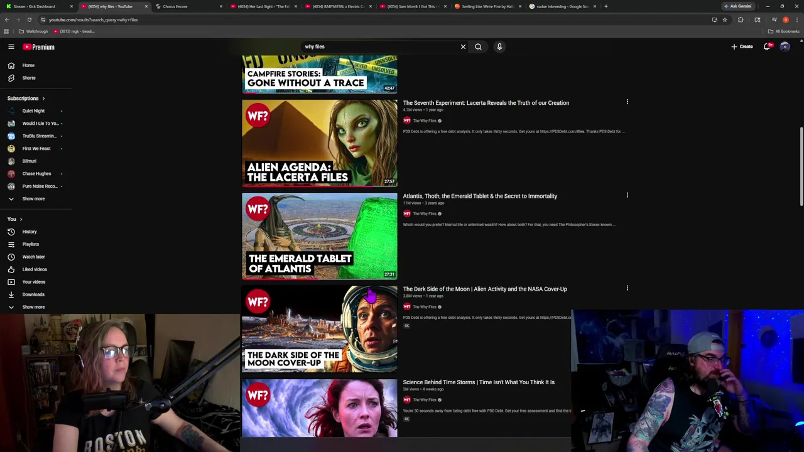The image size is (804, 452).
Task: Go back with the browser back arrow
Action: [7, 19]
